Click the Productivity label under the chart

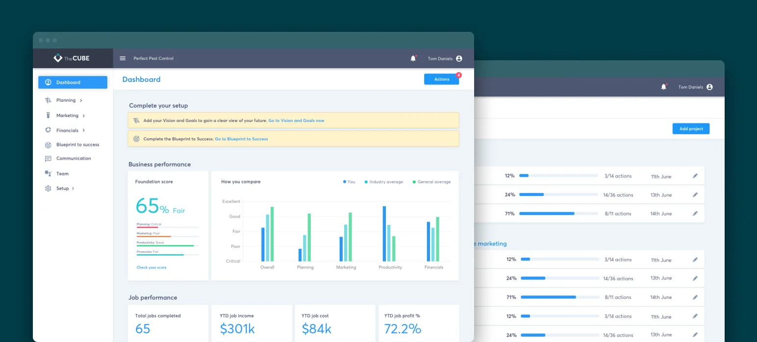(390, 268)
